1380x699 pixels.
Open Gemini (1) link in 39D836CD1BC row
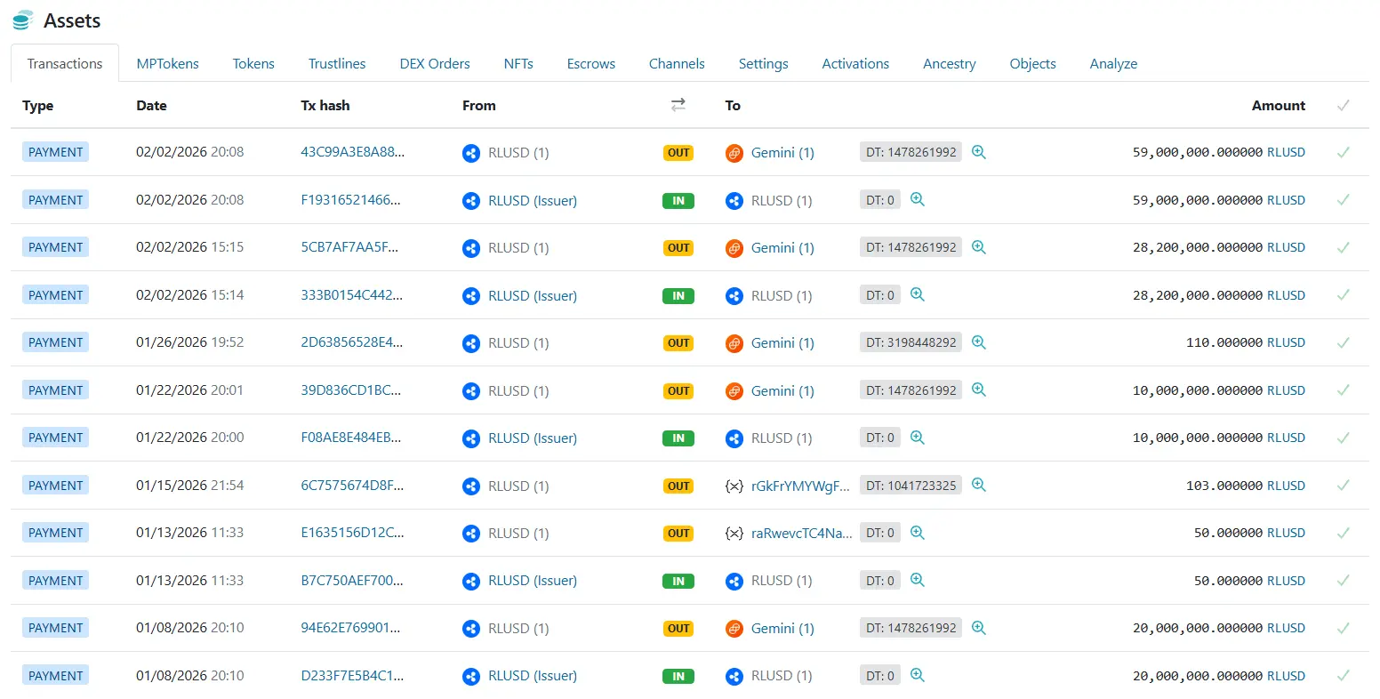coord(782,390)
